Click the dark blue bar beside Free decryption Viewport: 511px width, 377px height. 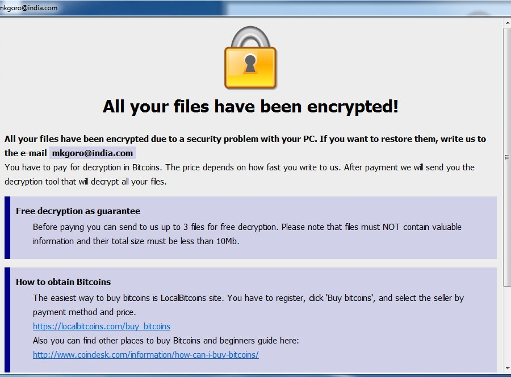click(7, 228)
